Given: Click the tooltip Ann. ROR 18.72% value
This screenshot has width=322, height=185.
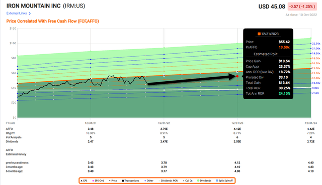Looking at the screenshot, I should pos(284,72).
